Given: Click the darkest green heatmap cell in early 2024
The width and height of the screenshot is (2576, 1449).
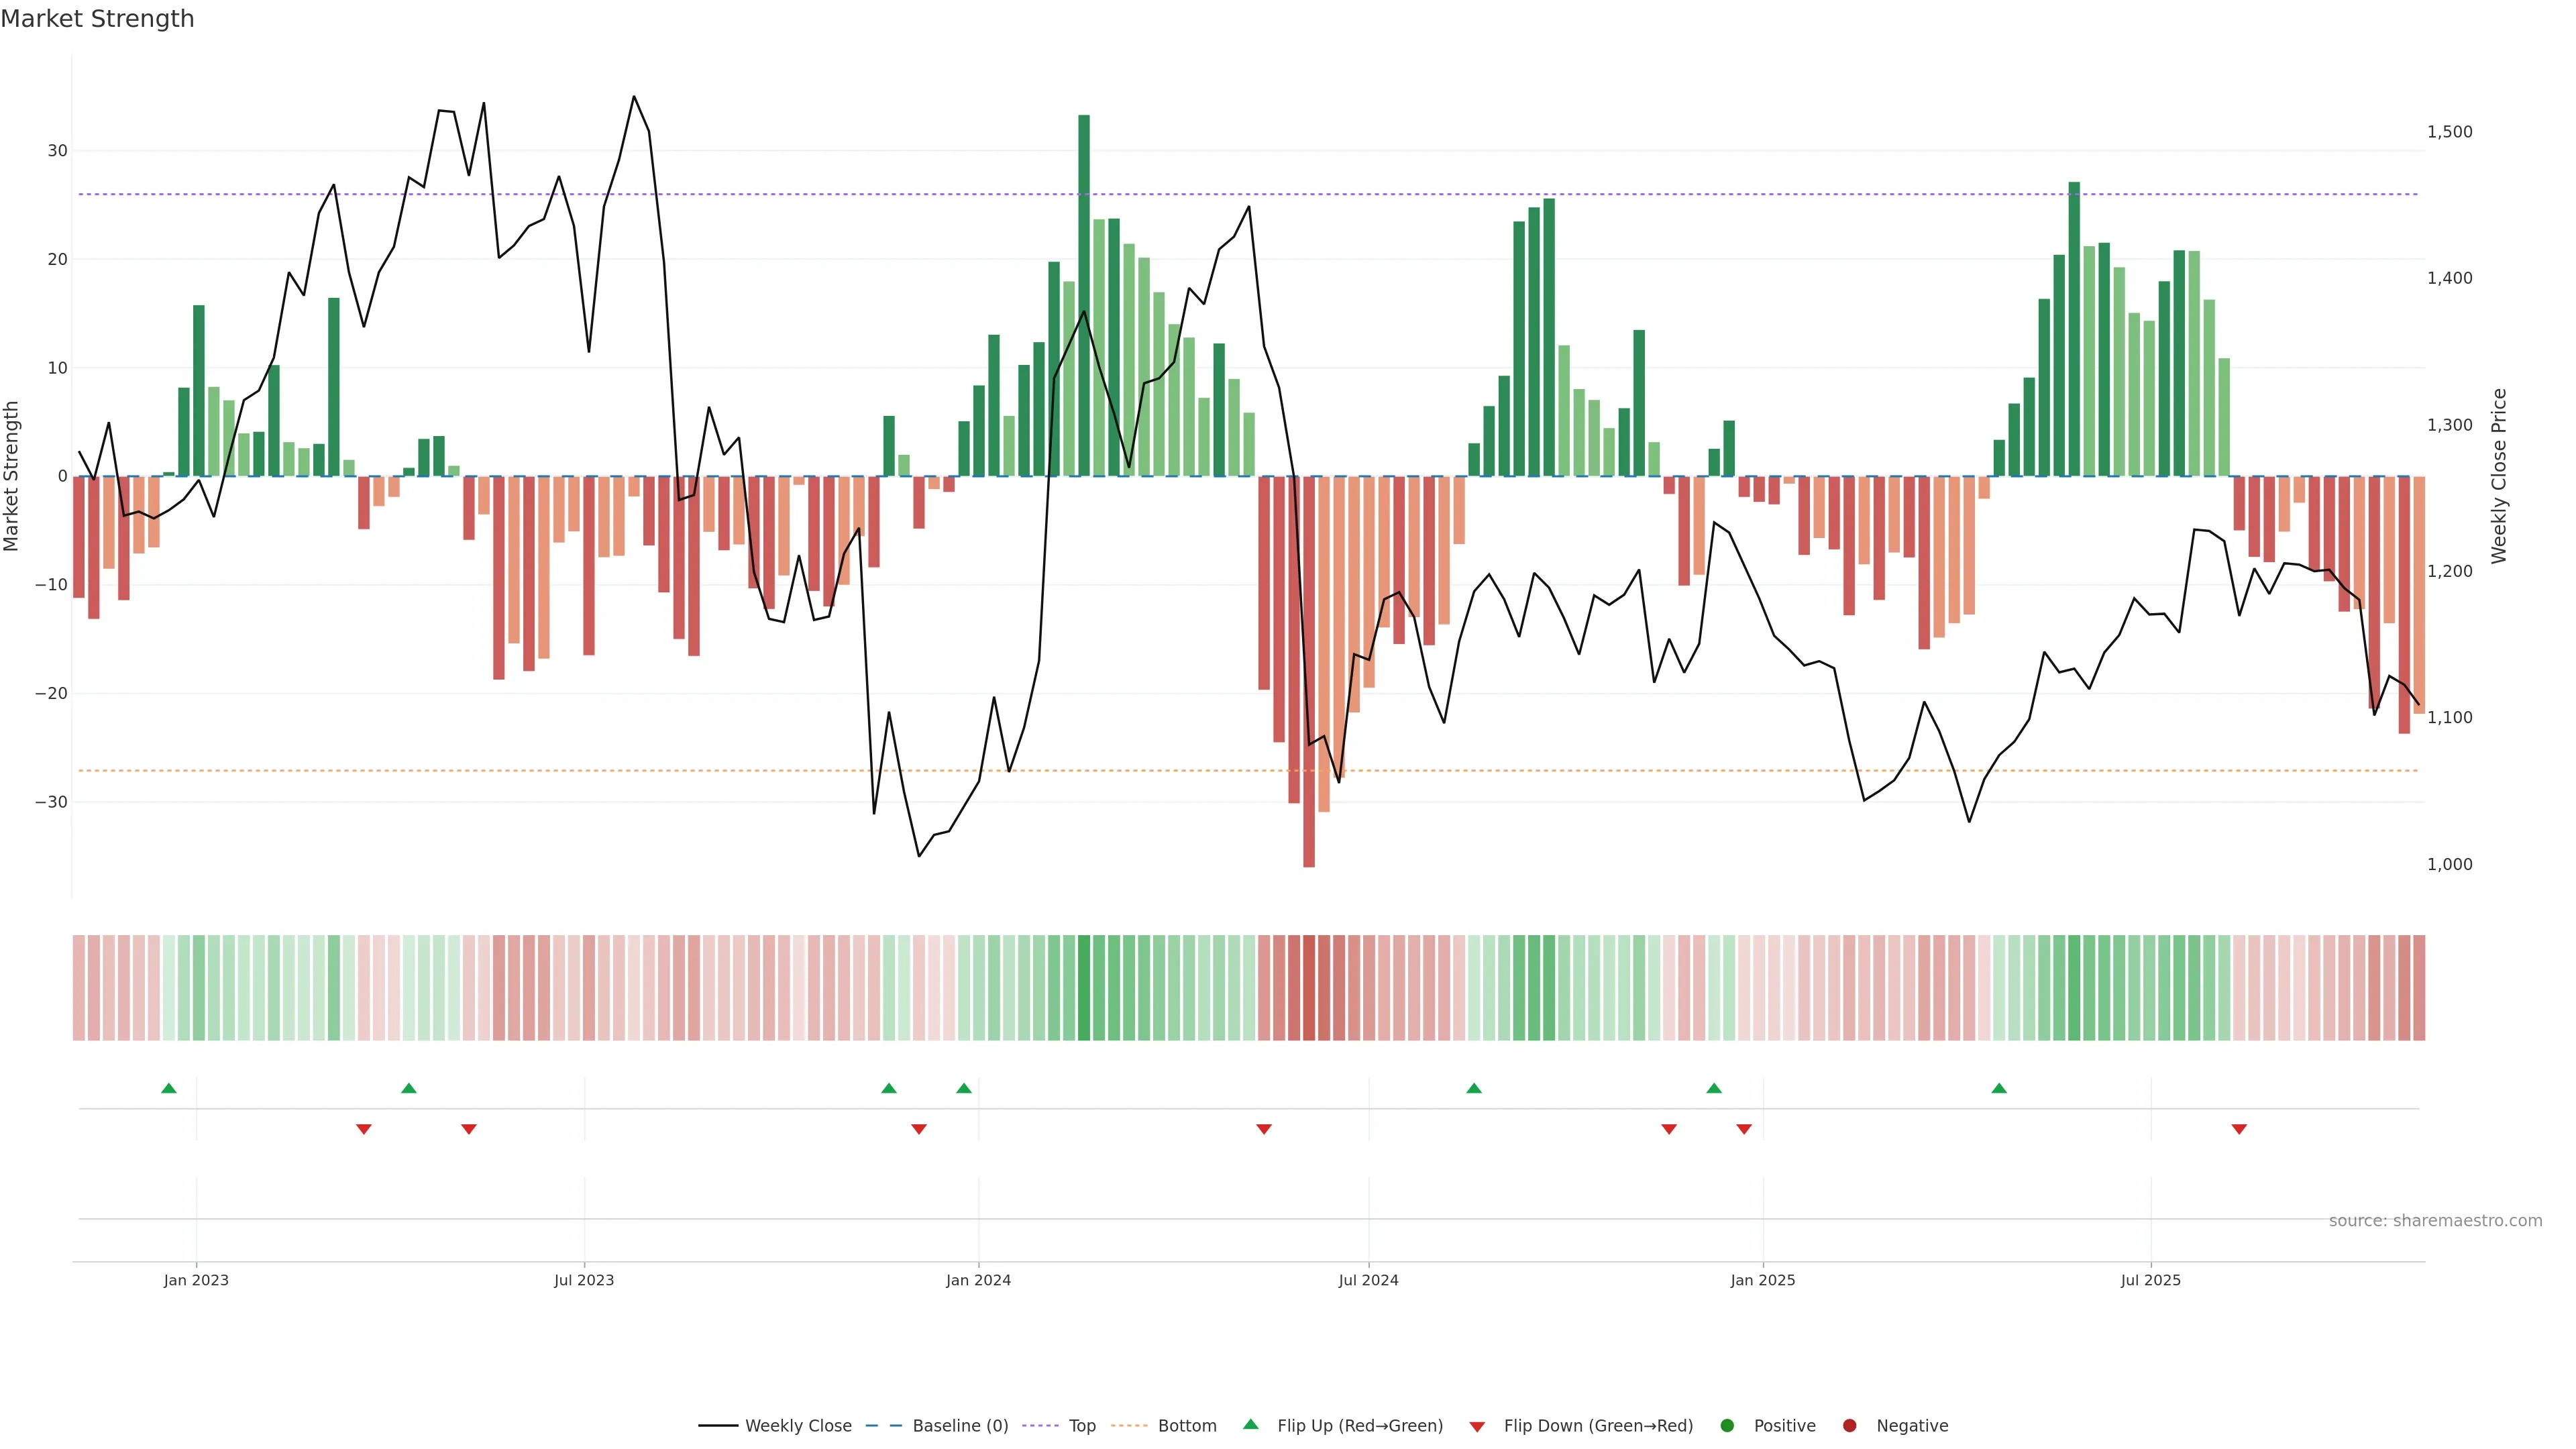Looking at the screenshot, I should tap(1084, 988).
